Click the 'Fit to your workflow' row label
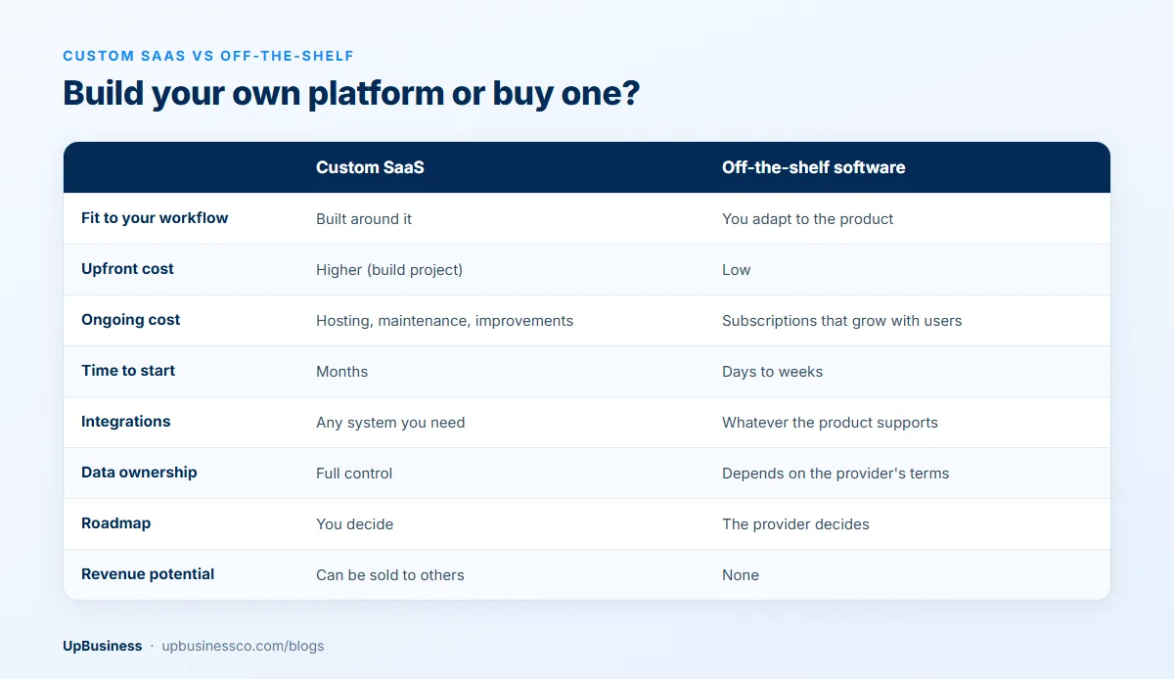1174x679 pixels. click(x=155, y=218)
